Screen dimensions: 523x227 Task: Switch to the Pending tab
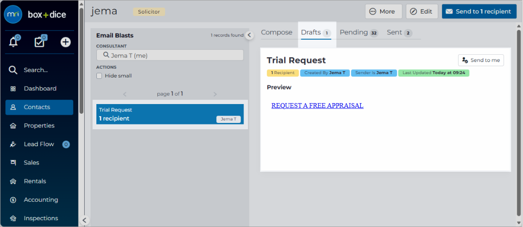tap(359, 32)
